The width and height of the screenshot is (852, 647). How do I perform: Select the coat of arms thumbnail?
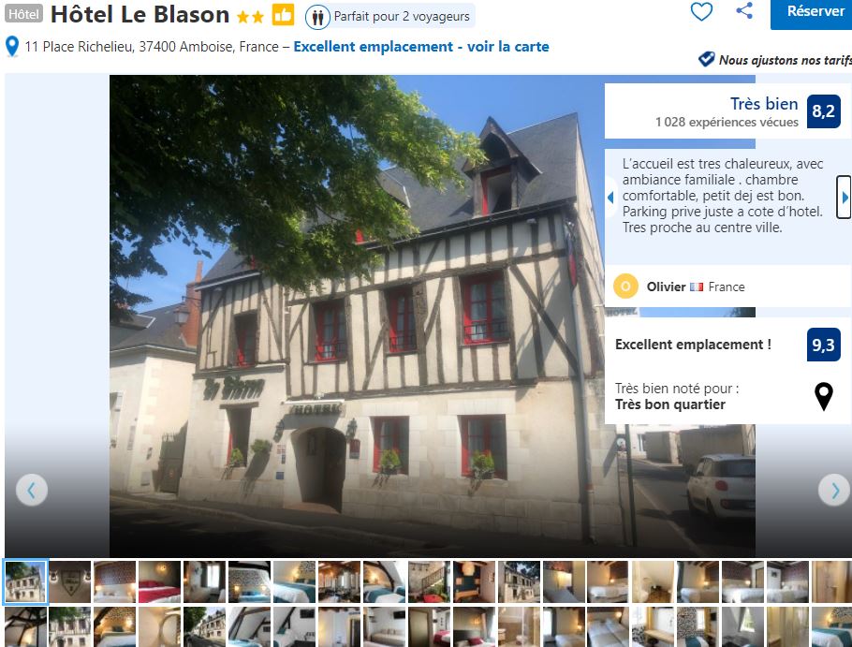69,581
